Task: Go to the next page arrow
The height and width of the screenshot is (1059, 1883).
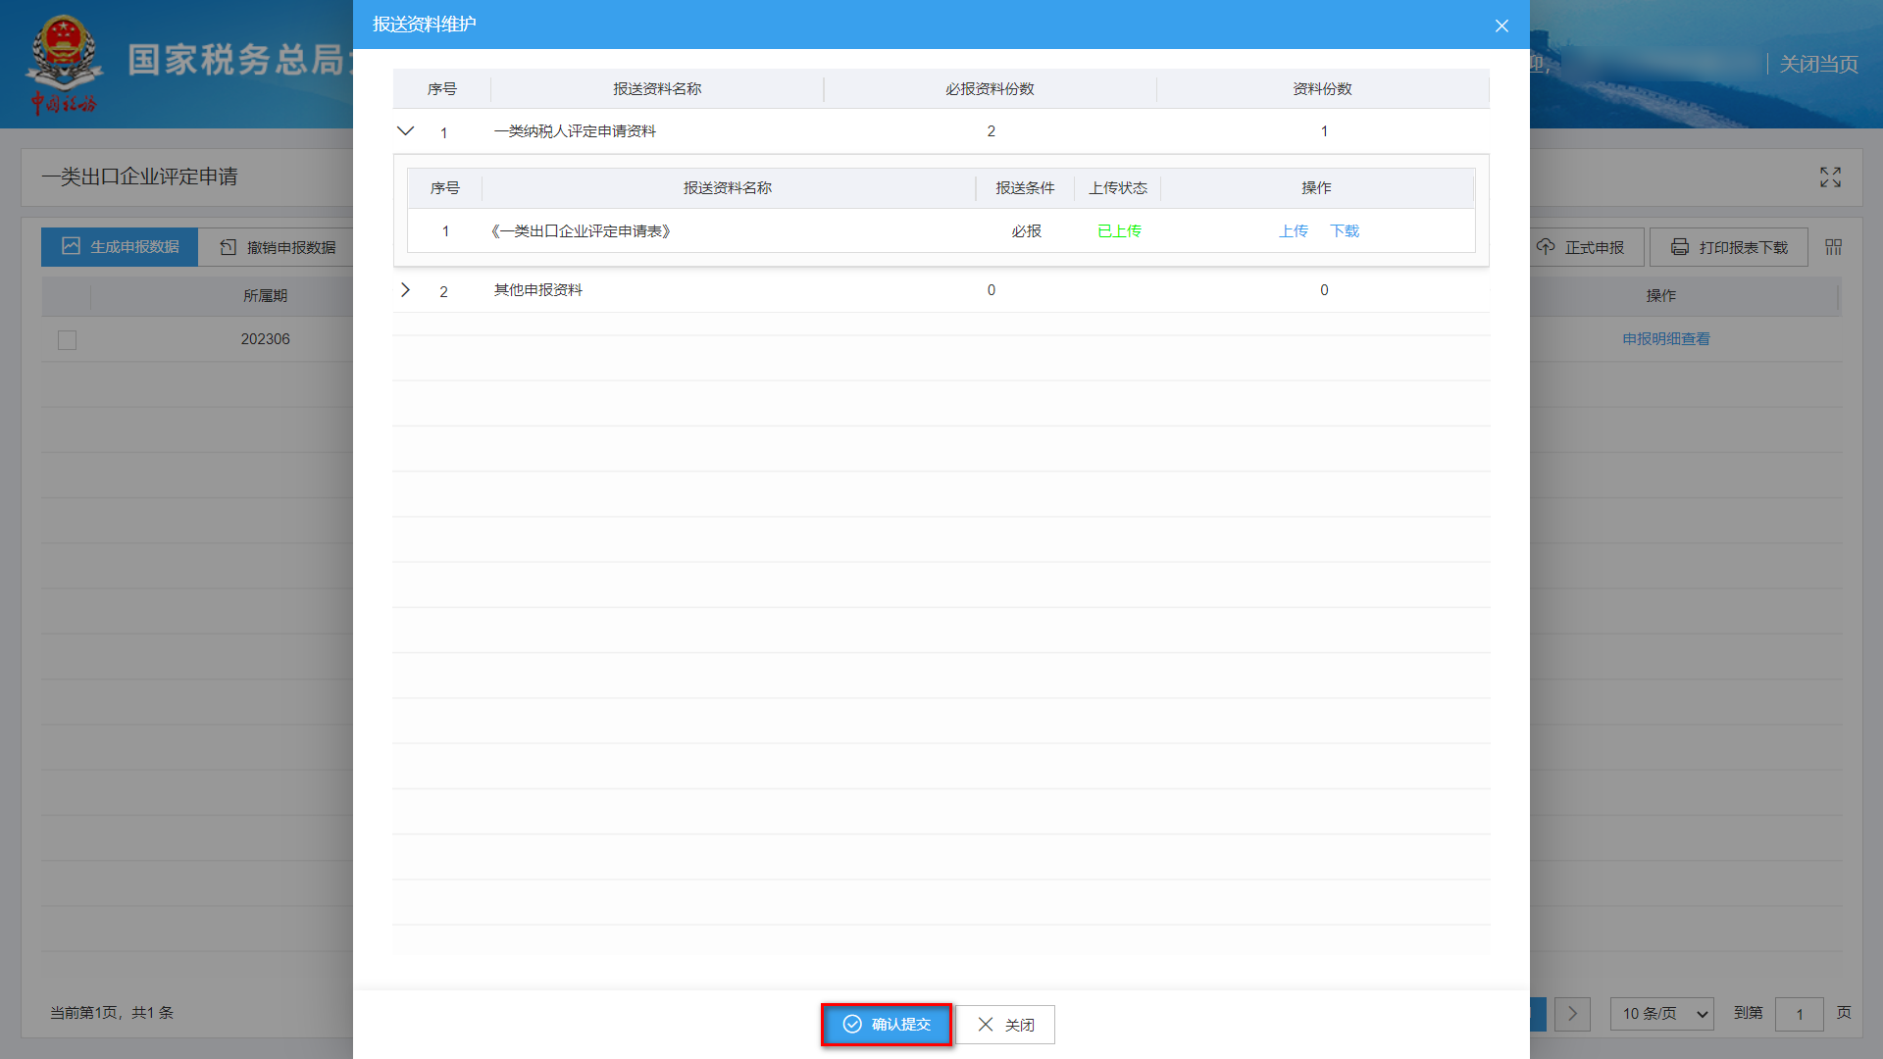Action: pyautogui.click(x=1572, y=1014)
